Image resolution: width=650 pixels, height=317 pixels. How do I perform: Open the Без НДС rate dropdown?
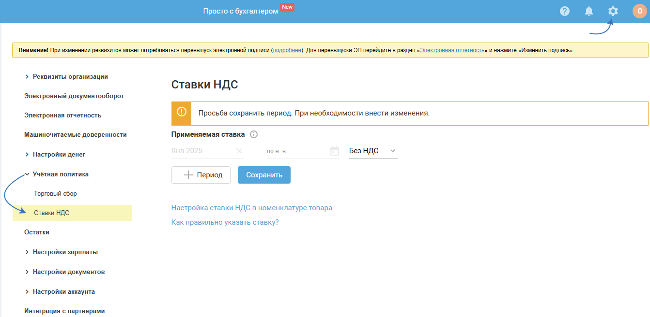[373, 151]
